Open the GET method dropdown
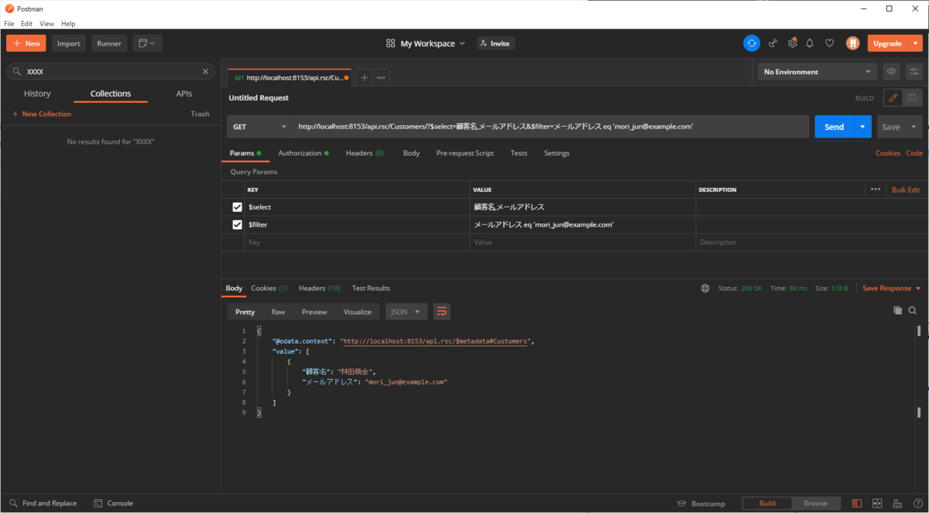 (259, 127)
